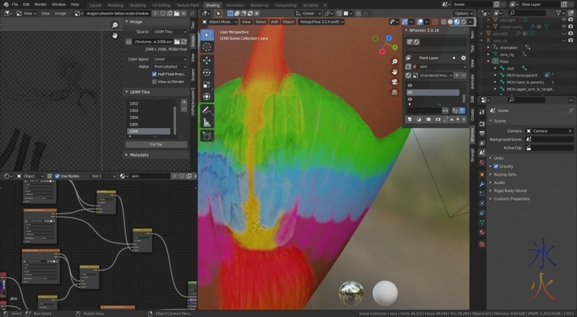Select the Move tool in viewport toolbar

[207, 60]
